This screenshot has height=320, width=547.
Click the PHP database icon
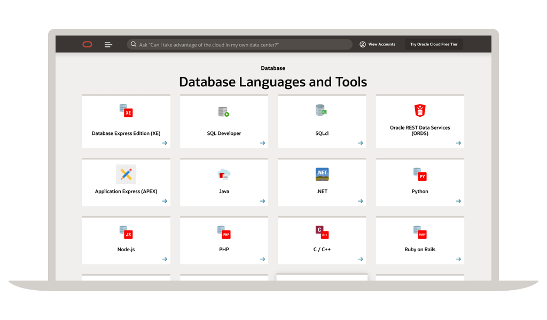[224, 232]
